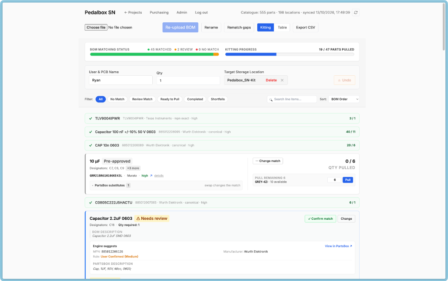Screen dimensions: 448x281
Task: Open external link arrow beside 'high' confidence
Action: tap(151, 176)
